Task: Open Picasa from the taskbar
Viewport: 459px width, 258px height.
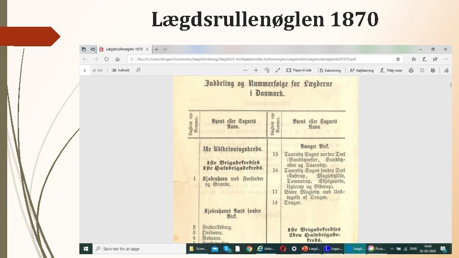Action: click(x=377, y=248)
